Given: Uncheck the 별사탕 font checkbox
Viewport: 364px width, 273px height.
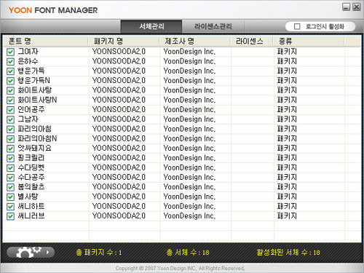Looking at the screenshot, I should tap(10, 197).
